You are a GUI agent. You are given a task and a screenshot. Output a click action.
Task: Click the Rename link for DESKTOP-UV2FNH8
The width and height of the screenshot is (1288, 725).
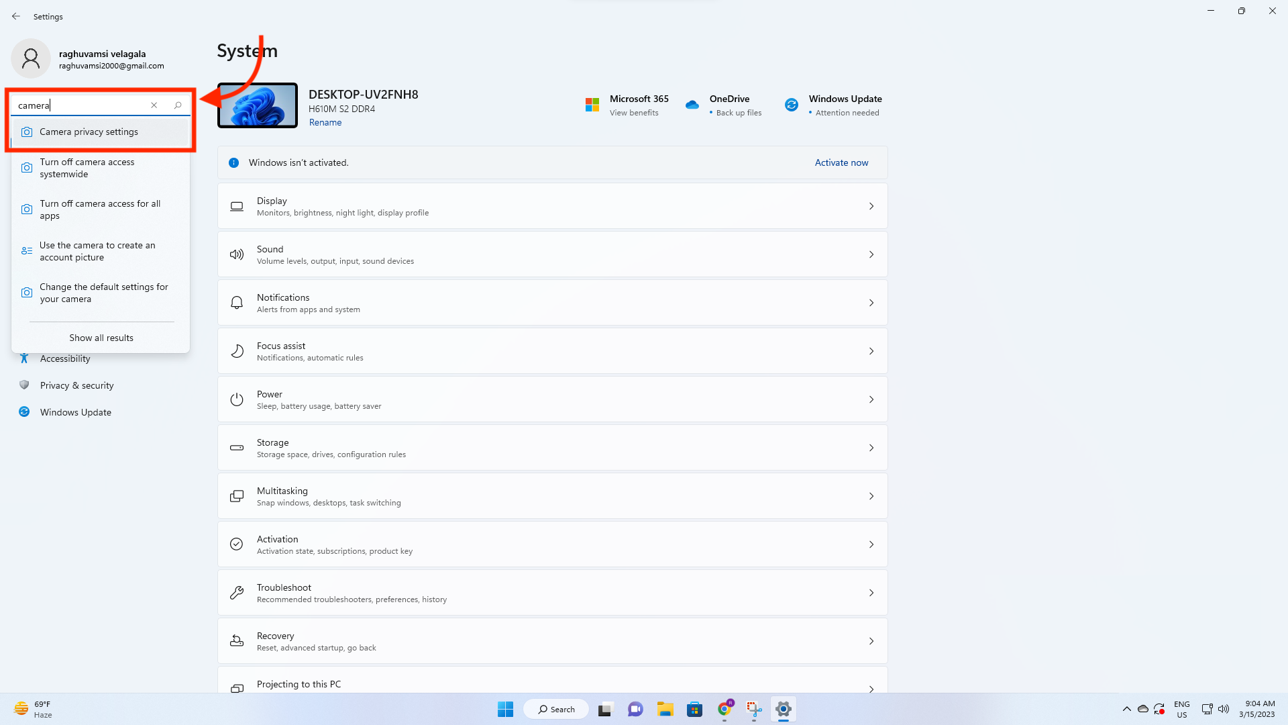click(325, 122)
